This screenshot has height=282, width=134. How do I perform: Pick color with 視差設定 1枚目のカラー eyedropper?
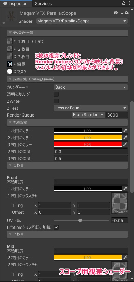click(125, 131)
